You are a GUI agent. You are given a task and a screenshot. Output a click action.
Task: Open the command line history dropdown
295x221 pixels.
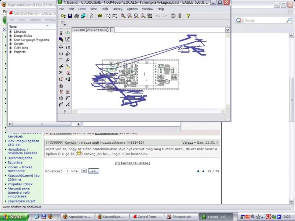point(228,30)
